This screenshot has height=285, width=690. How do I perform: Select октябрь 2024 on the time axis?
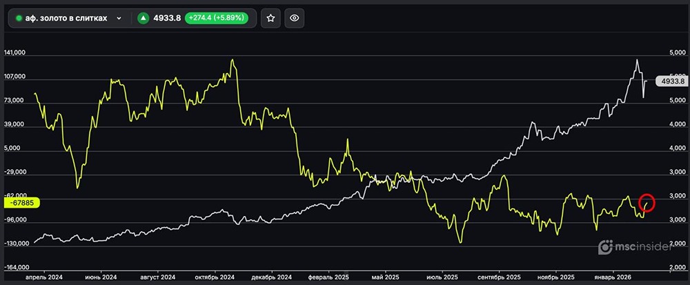[215, 277]
